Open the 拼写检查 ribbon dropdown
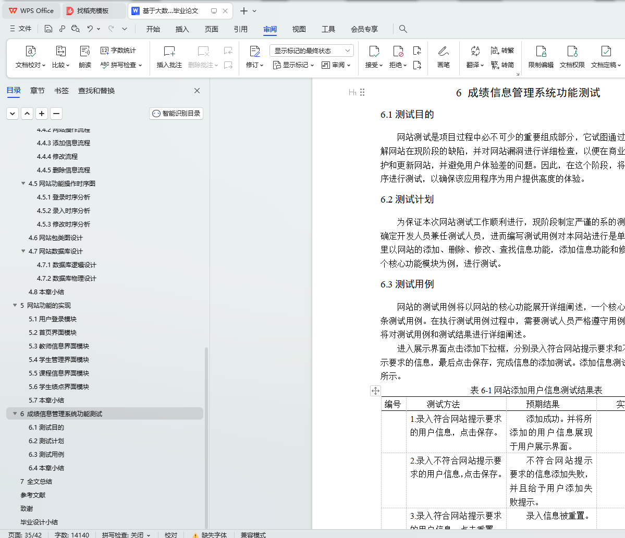The width and height of the screenshot is (625, 538). [121, 65]
